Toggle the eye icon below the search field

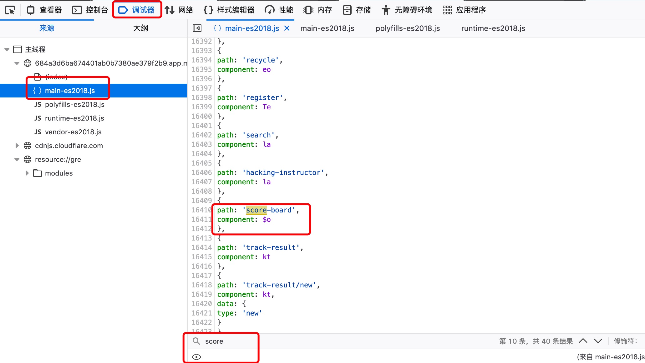pyautogui.click(x=196, y=356)
